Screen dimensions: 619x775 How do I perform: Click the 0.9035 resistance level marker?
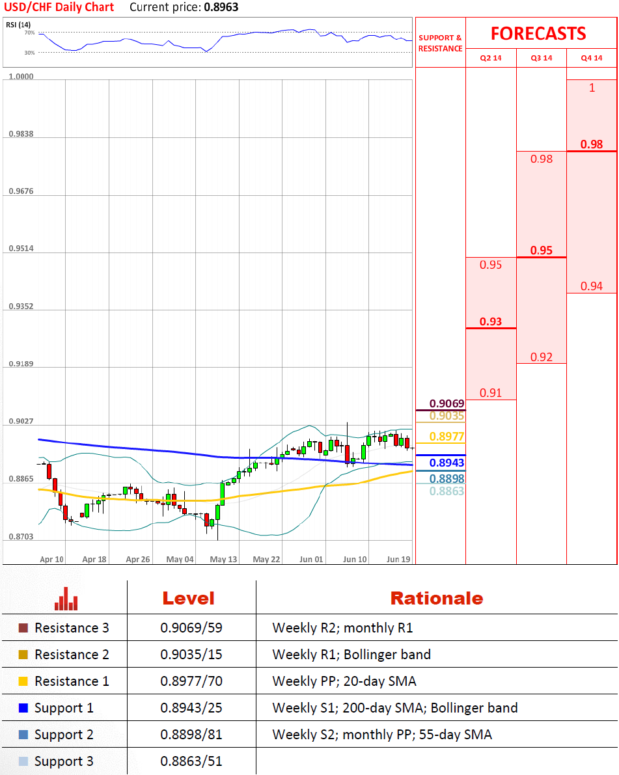(x=447, y=416)
